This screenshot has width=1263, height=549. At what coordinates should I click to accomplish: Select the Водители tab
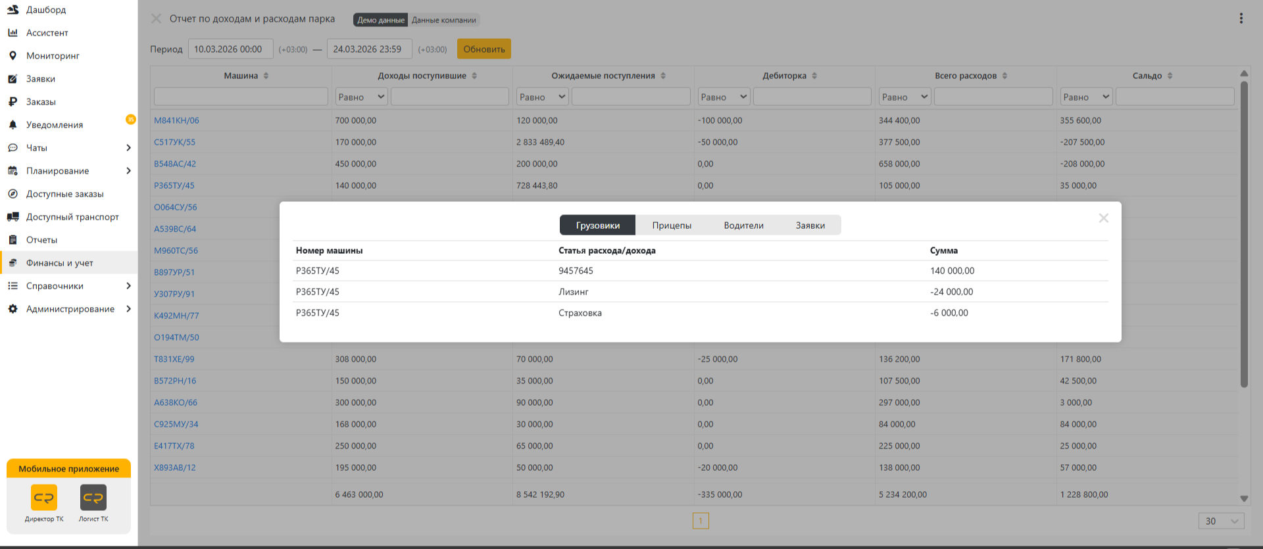[743, 225]
